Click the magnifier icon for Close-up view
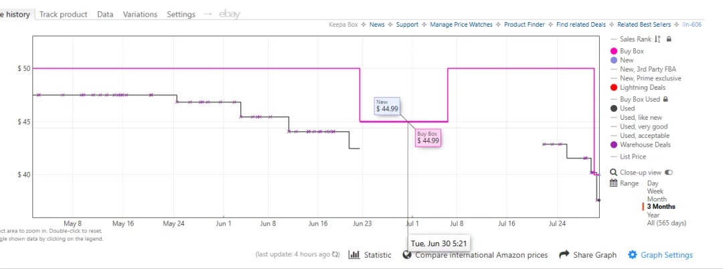 tap(613, 172)
